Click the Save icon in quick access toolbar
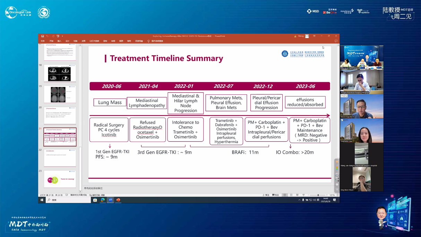This screenshot has height=237, width=421. 43,36
